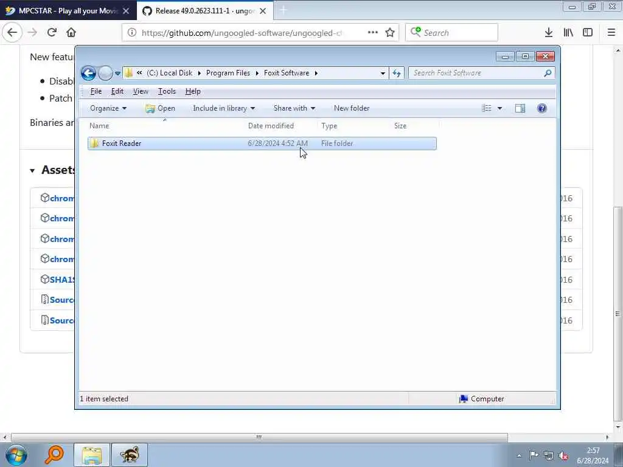The image size is (623, 467).
Task: Click the orange magnifier taskbar icon
Action: pos(54,455)
